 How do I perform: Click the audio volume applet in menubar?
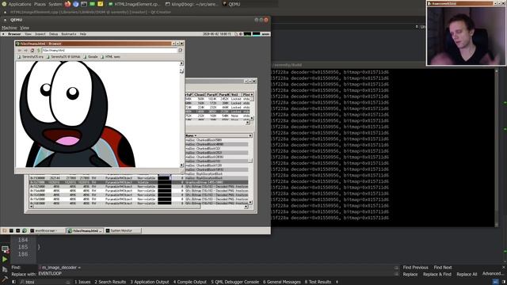241,34
